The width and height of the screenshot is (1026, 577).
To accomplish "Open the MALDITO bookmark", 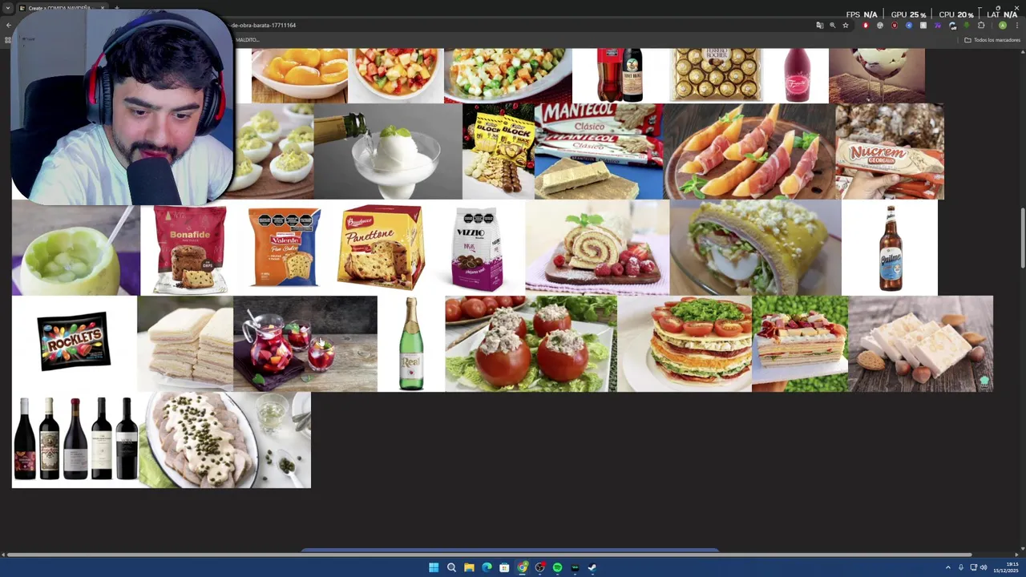I will click(247, 40).
